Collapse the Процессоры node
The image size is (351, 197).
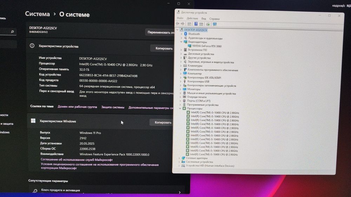[x=180, y=108]
